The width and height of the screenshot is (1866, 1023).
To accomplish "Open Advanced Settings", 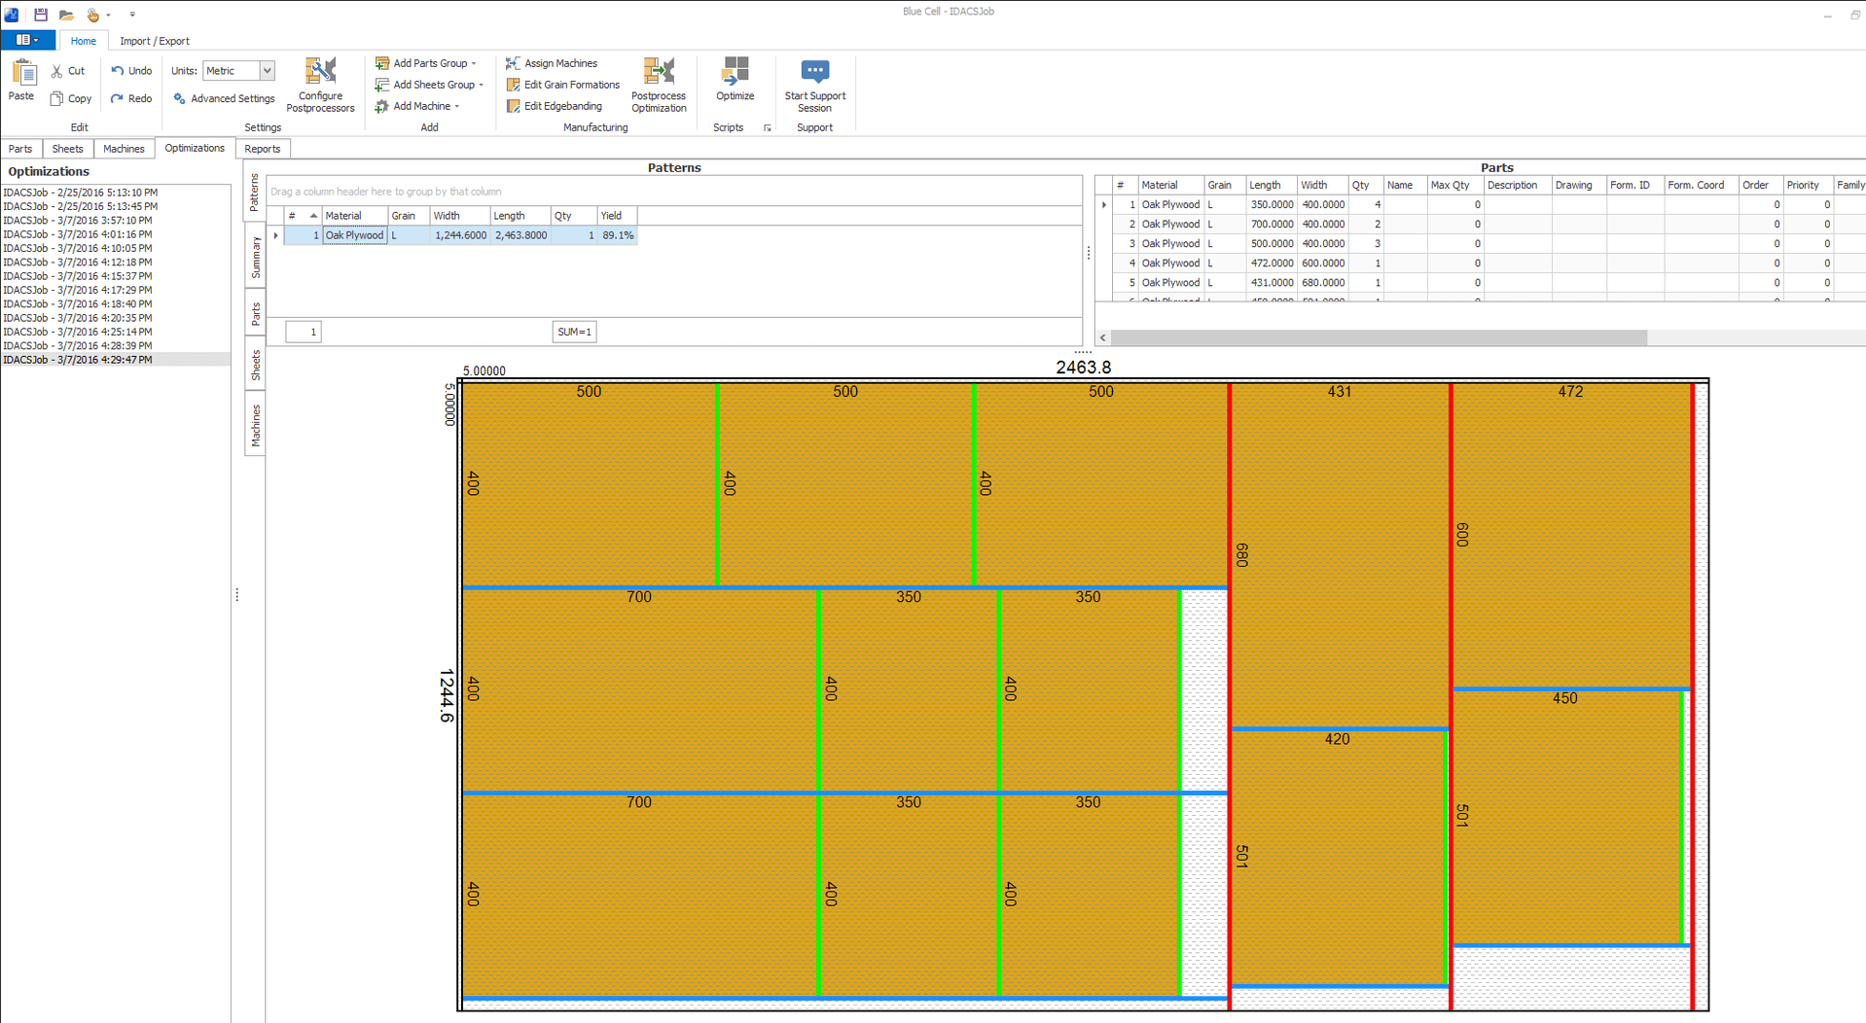I will pos(224,98).
